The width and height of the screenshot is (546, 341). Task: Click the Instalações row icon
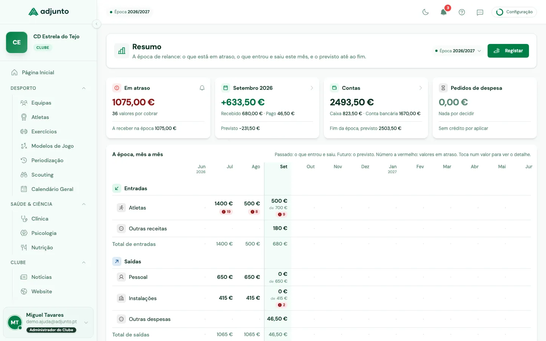(x=121, y=298)
